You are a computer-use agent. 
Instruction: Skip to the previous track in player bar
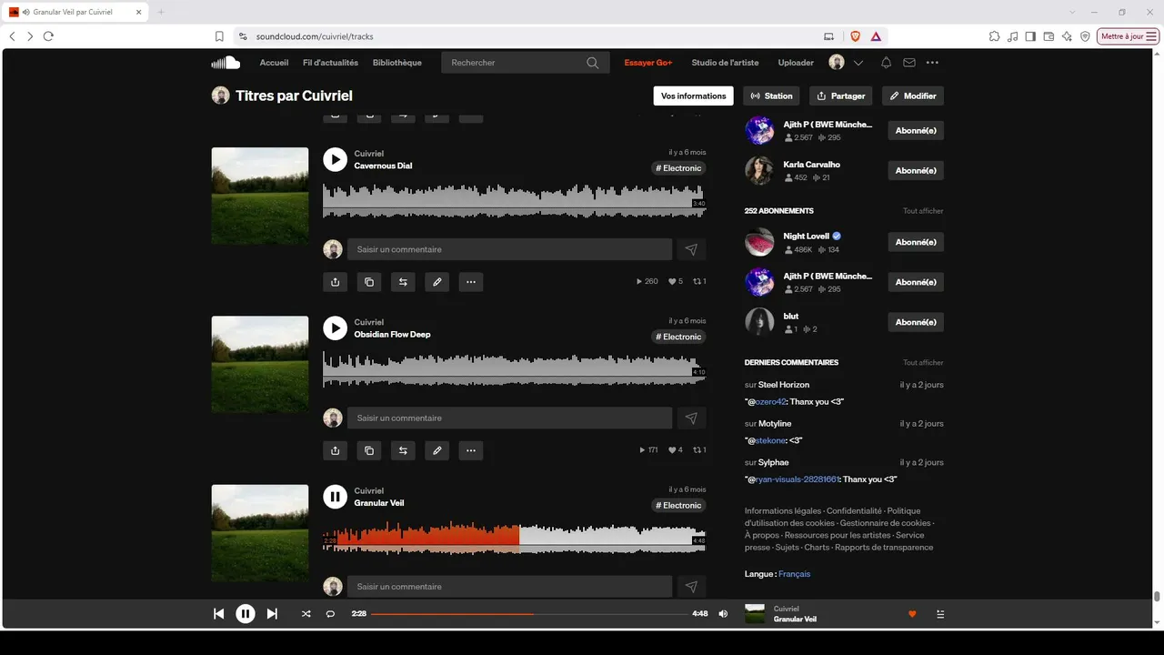(218, 614)
